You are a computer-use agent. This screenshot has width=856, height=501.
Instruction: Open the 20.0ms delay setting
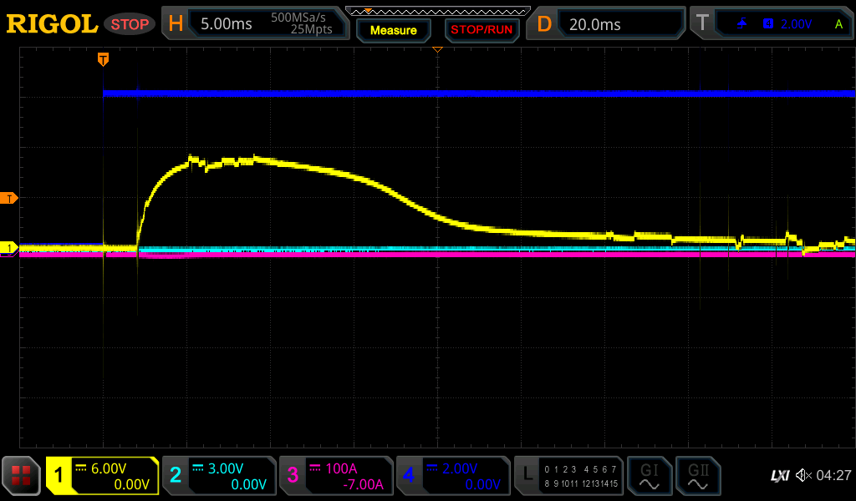click(619, 24)
